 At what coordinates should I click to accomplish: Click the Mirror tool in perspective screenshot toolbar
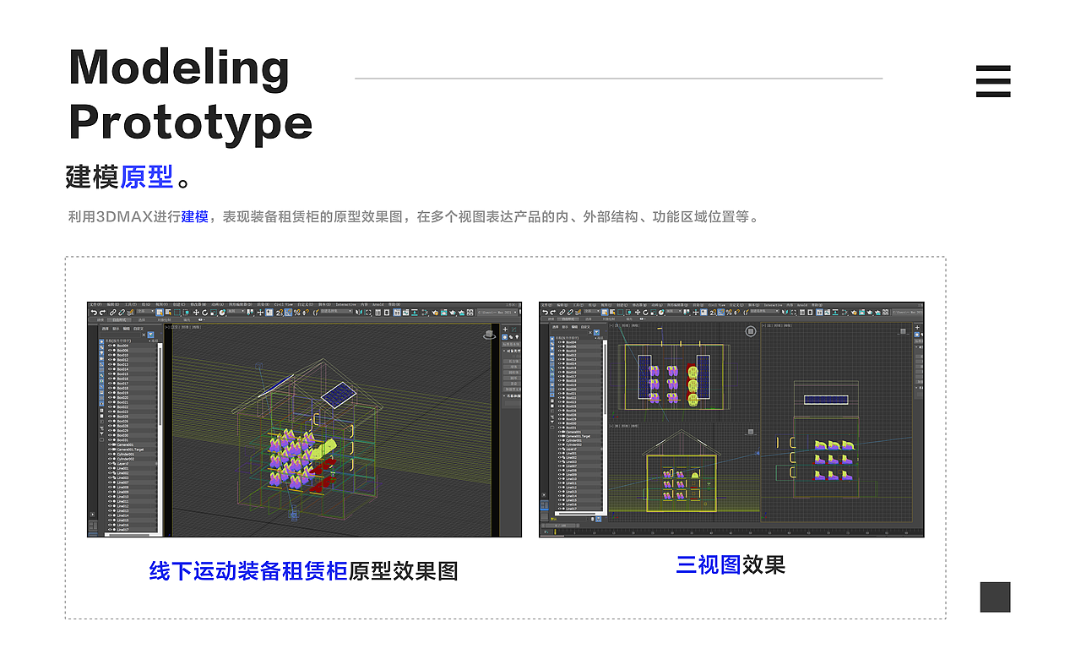tap(359, 313)
